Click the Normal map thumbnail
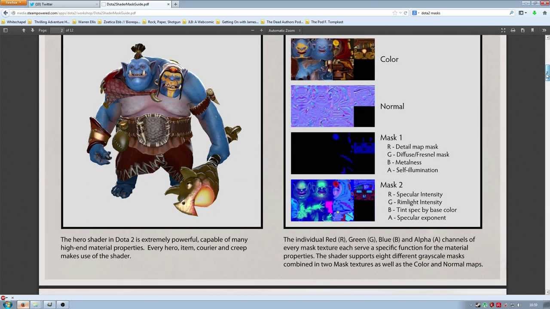This screenshot has width=550, height=309. 333,106
